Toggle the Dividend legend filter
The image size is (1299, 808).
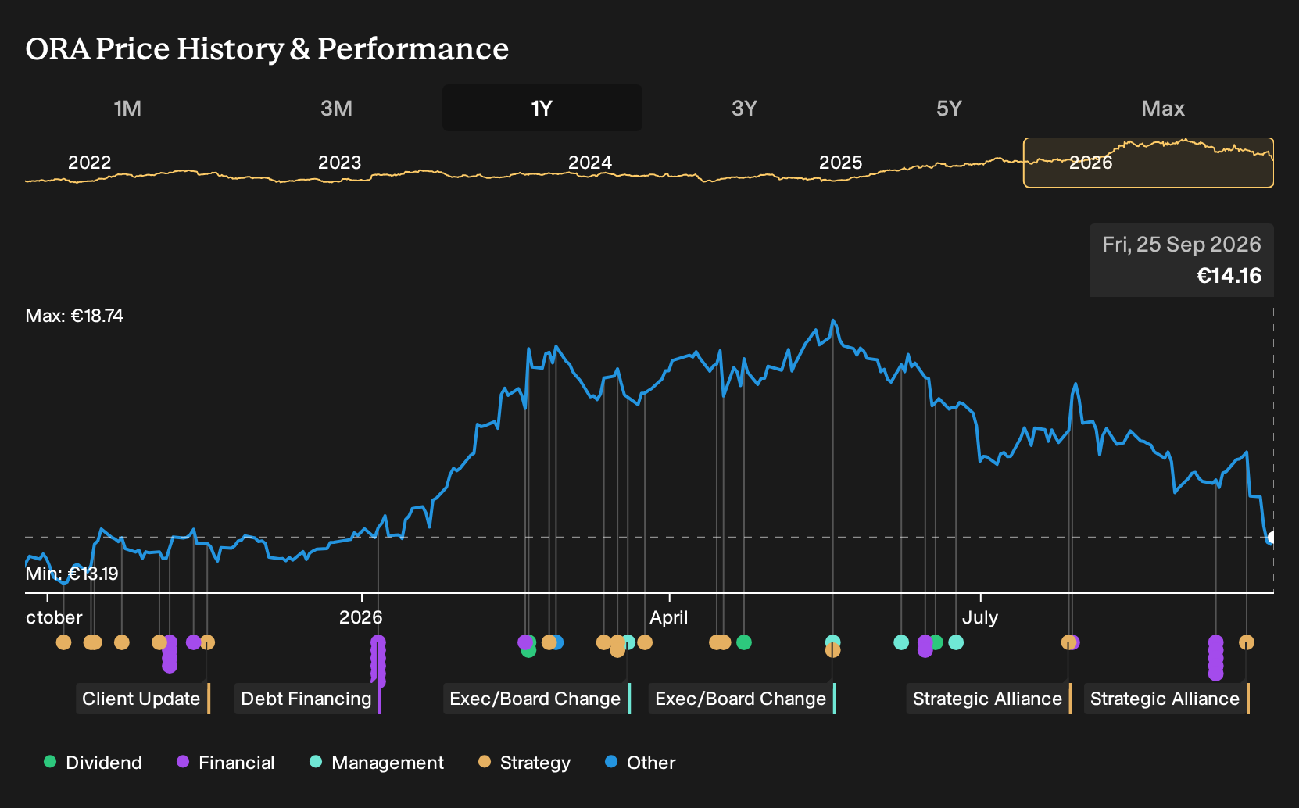(93, 763)
